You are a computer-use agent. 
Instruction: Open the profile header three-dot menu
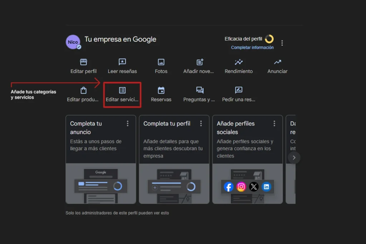click(x=282, y=43)
